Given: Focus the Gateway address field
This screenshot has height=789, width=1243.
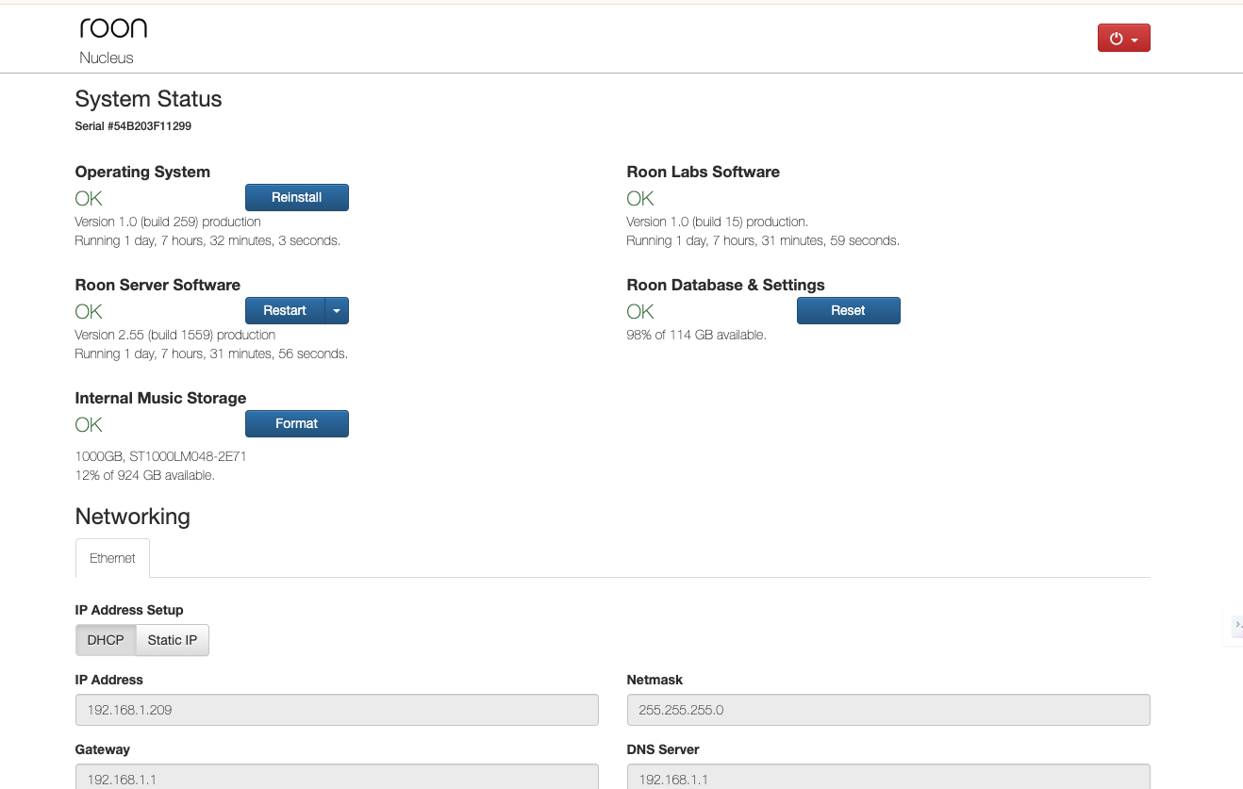Looking at the screenshot, I should point(337,777).
